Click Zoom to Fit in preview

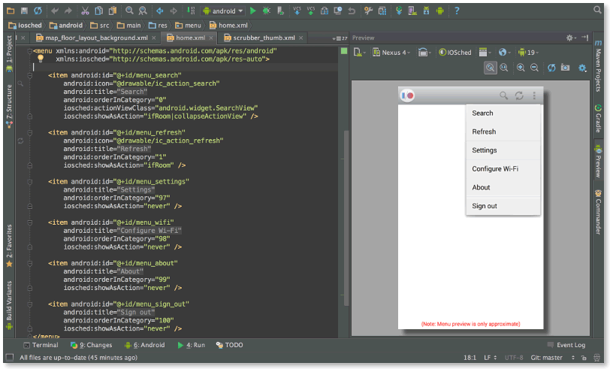click(x=491, y=68)
